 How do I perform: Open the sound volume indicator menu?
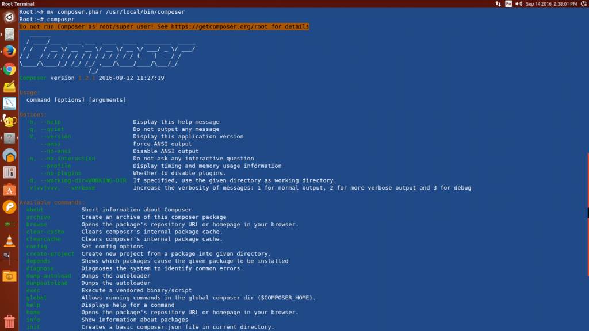tap(519, 4)
